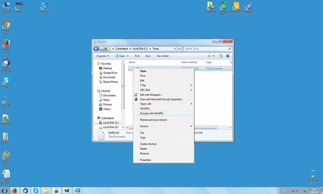
Task: Click the Search Temp input field
Action: tap(207, 48)
